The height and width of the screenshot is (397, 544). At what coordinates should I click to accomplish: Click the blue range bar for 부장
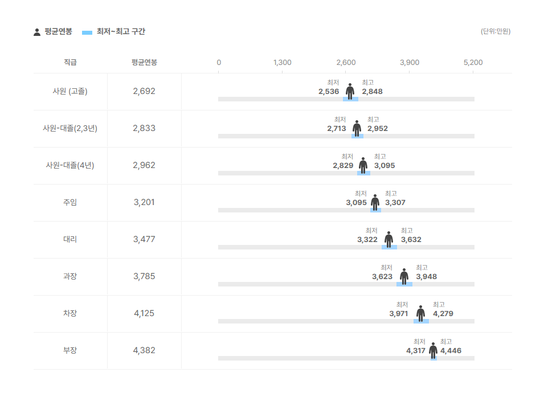coord(433,358)
